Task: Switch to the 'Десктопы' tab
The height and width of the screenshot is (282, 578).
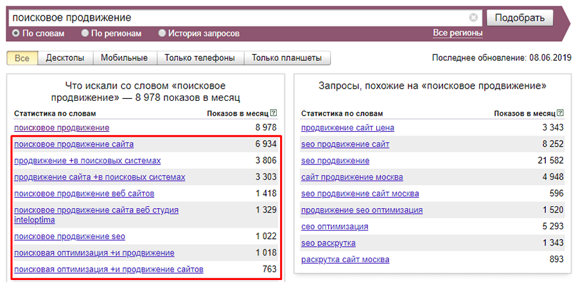Action: tap(65, 58)
